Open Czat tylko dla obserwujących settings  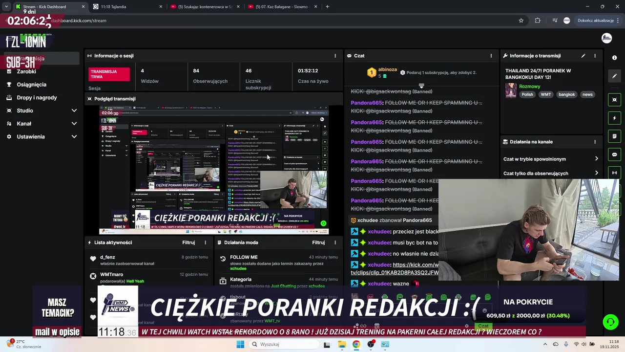[x=551, y=173]
